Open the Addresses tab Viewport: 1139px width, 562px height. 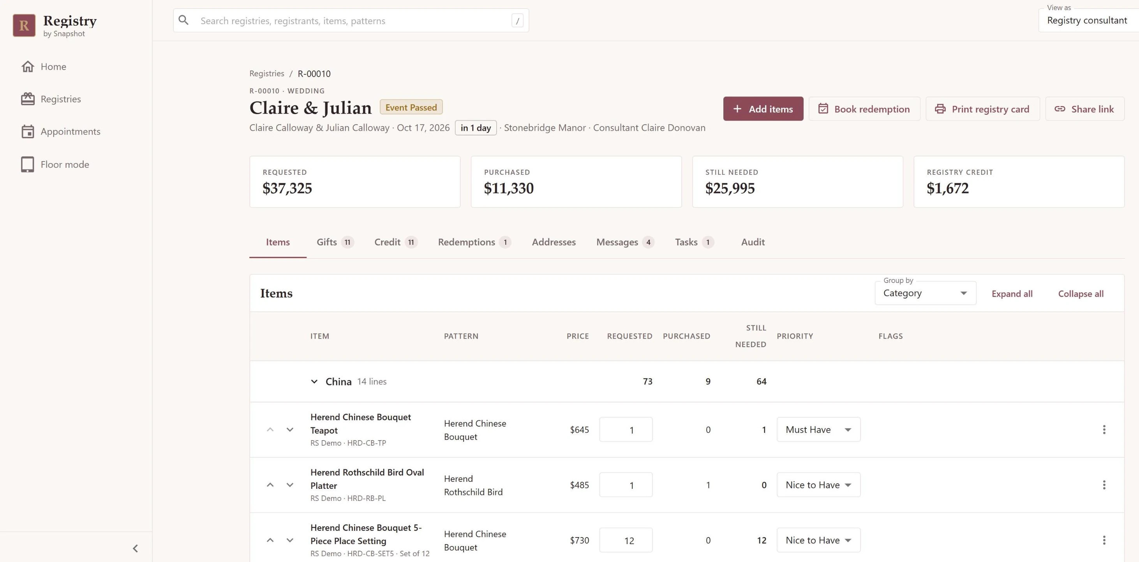pyautogui.click(x=554, y=242)
